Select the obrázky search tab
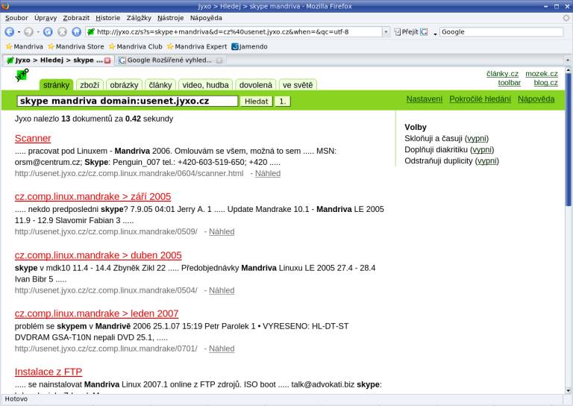 click(124, 85)
